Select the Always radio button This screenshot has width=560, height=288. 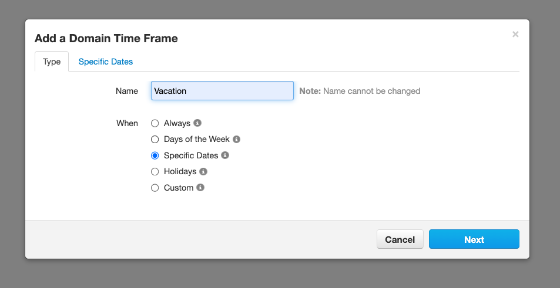(x=155, y=123)
